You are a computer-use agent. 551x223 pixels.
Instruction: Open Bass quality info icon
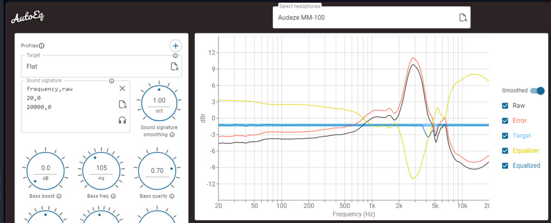pyautogui.click(x=171, y=197)
